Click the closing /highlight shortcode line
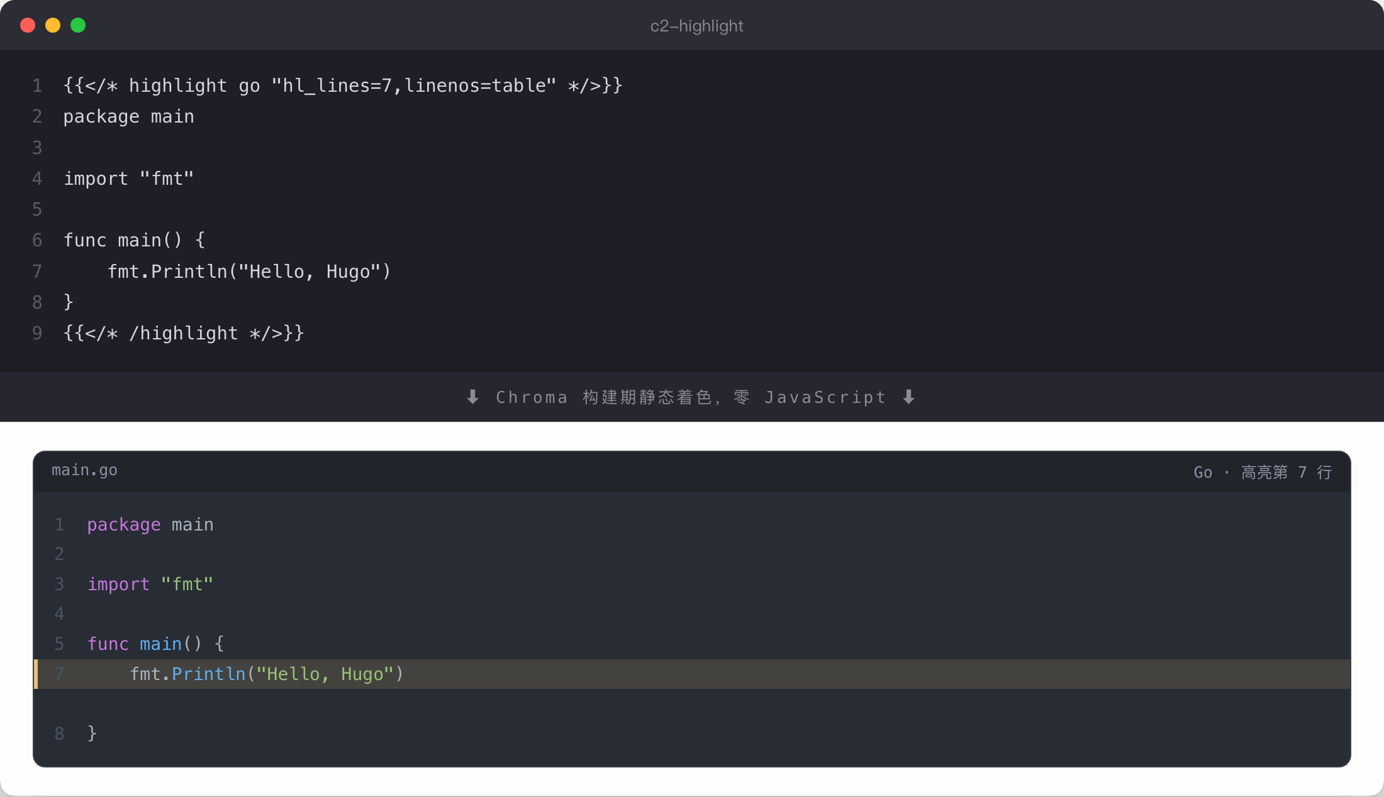This screenshot has height=797, width=1384. point(184,333)
